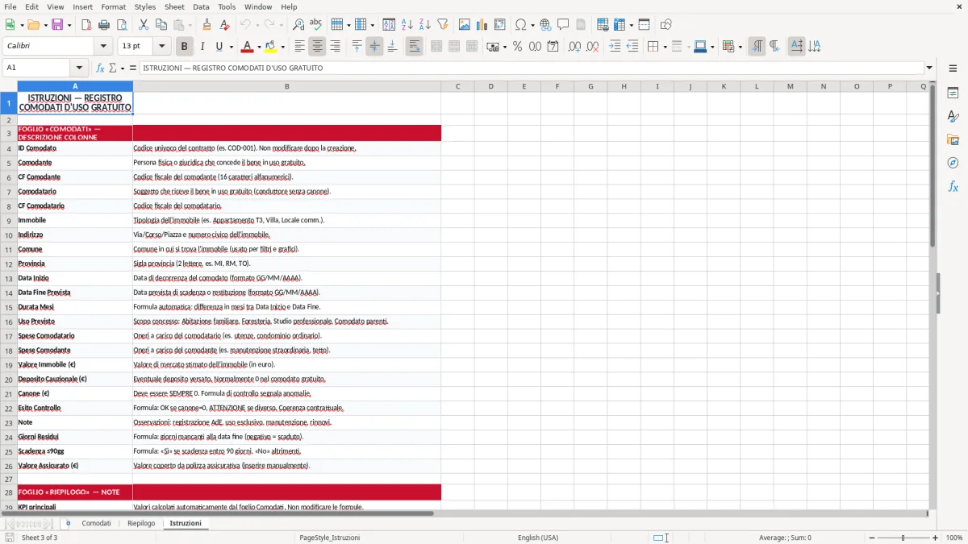Click the row 14 header
This screenshot has height=544, width=968.
9,293
